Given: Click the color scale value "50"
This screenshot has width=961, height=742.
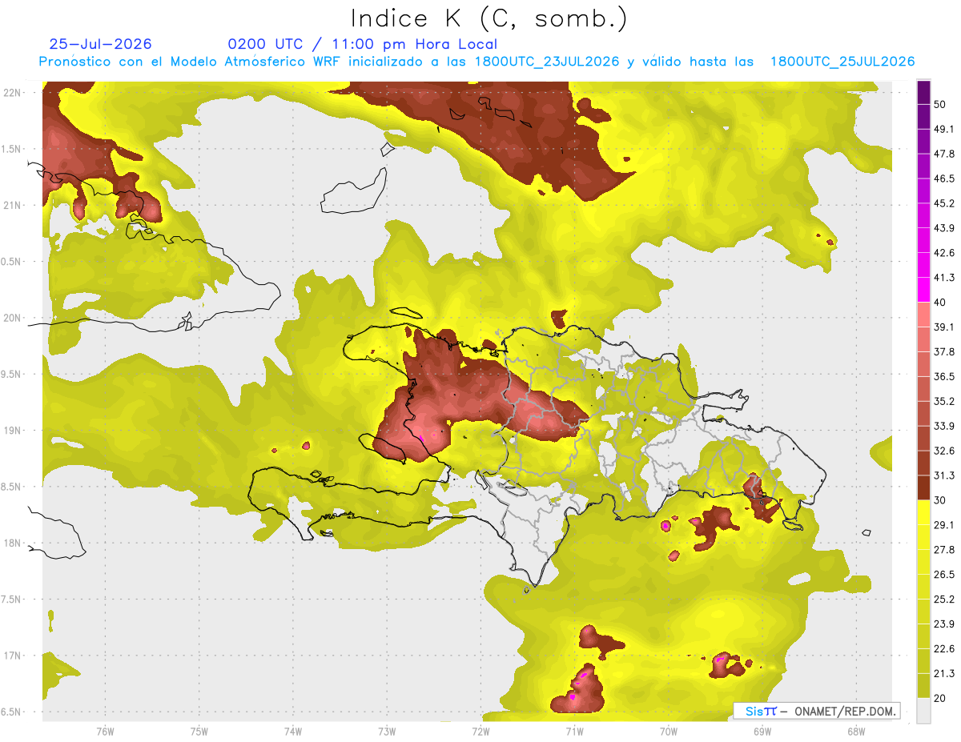Looking at the screenshot, I should click(940, 104).
